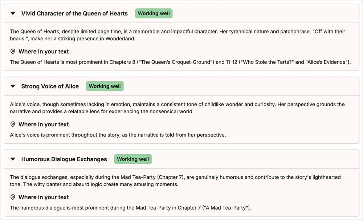The width and height of the screenshot is (363, 220).
Task: Click location pin icon in Humorous Dialogue card
Action: (13, 197)
